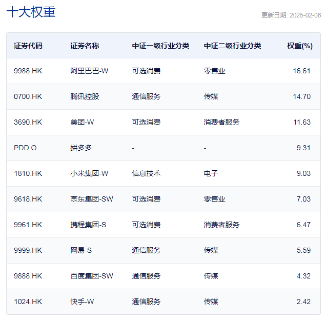
Task: Click the weight value 5.59
Action: [303, 250]
